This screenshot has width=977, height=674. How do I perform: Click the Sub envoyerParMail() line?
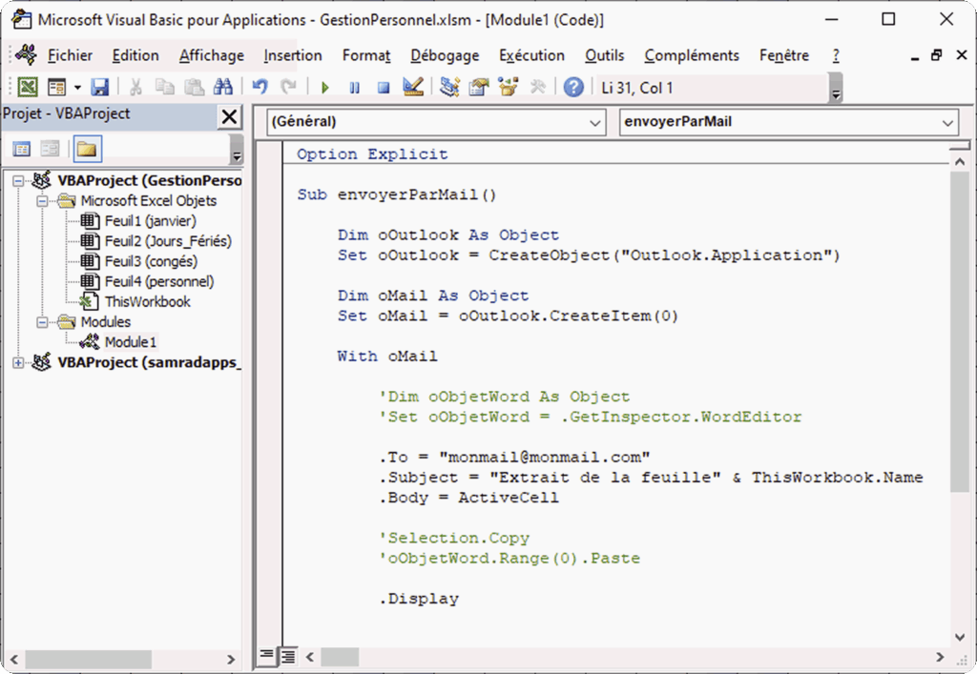[x=397, y=194]
